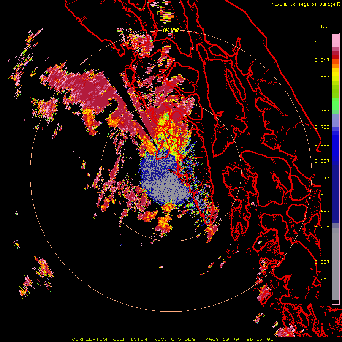Pick the light pink swatch atop the color bar
This screenshot has height=342, width=342.
click(x=336, y=40)
